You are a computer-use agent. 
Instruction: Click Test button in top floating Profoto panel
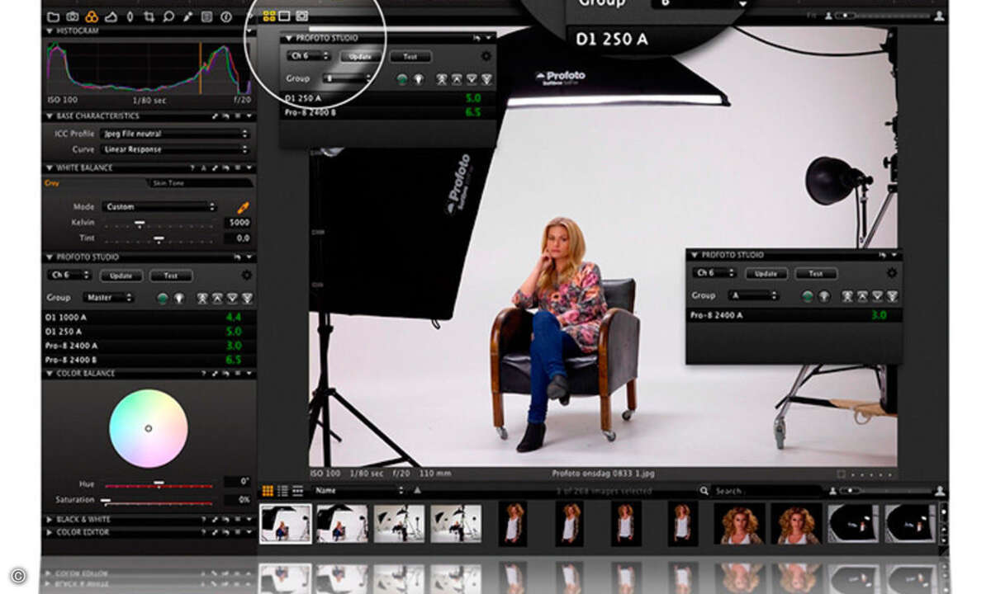pos(410,57)
